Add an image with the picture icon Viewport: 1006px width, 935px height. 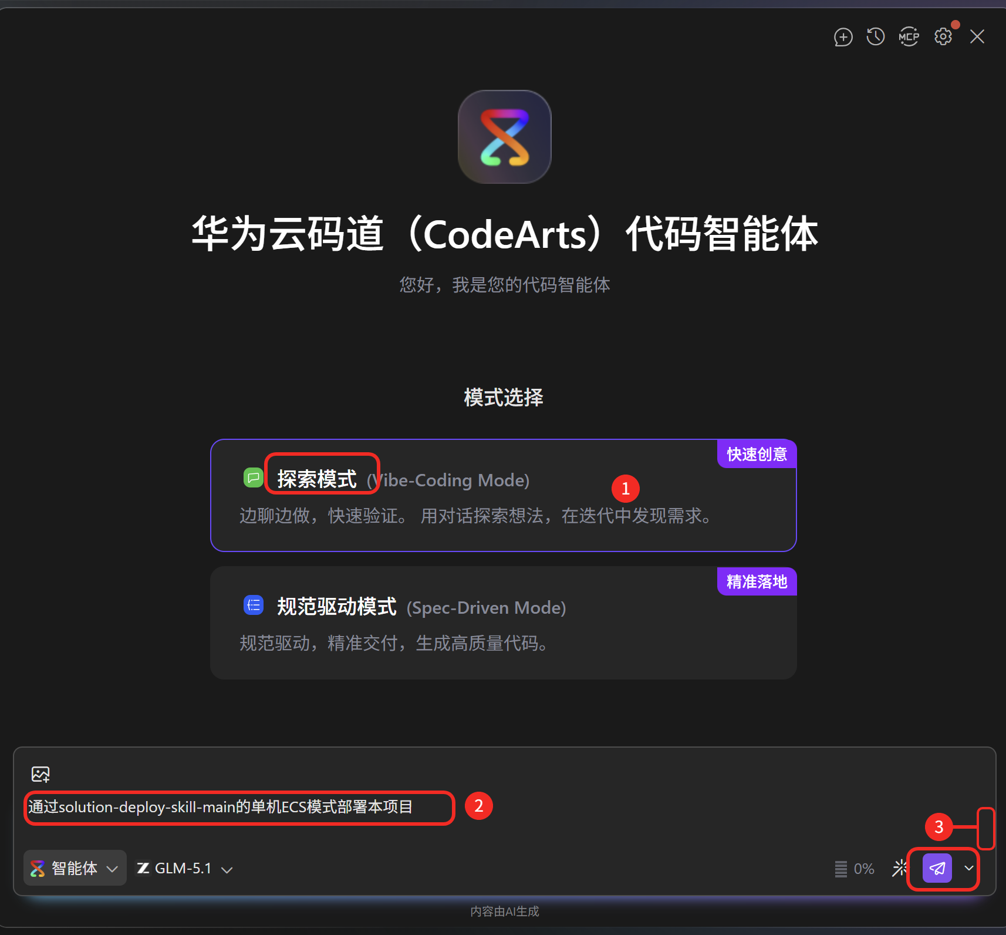[x=40, y=774]
